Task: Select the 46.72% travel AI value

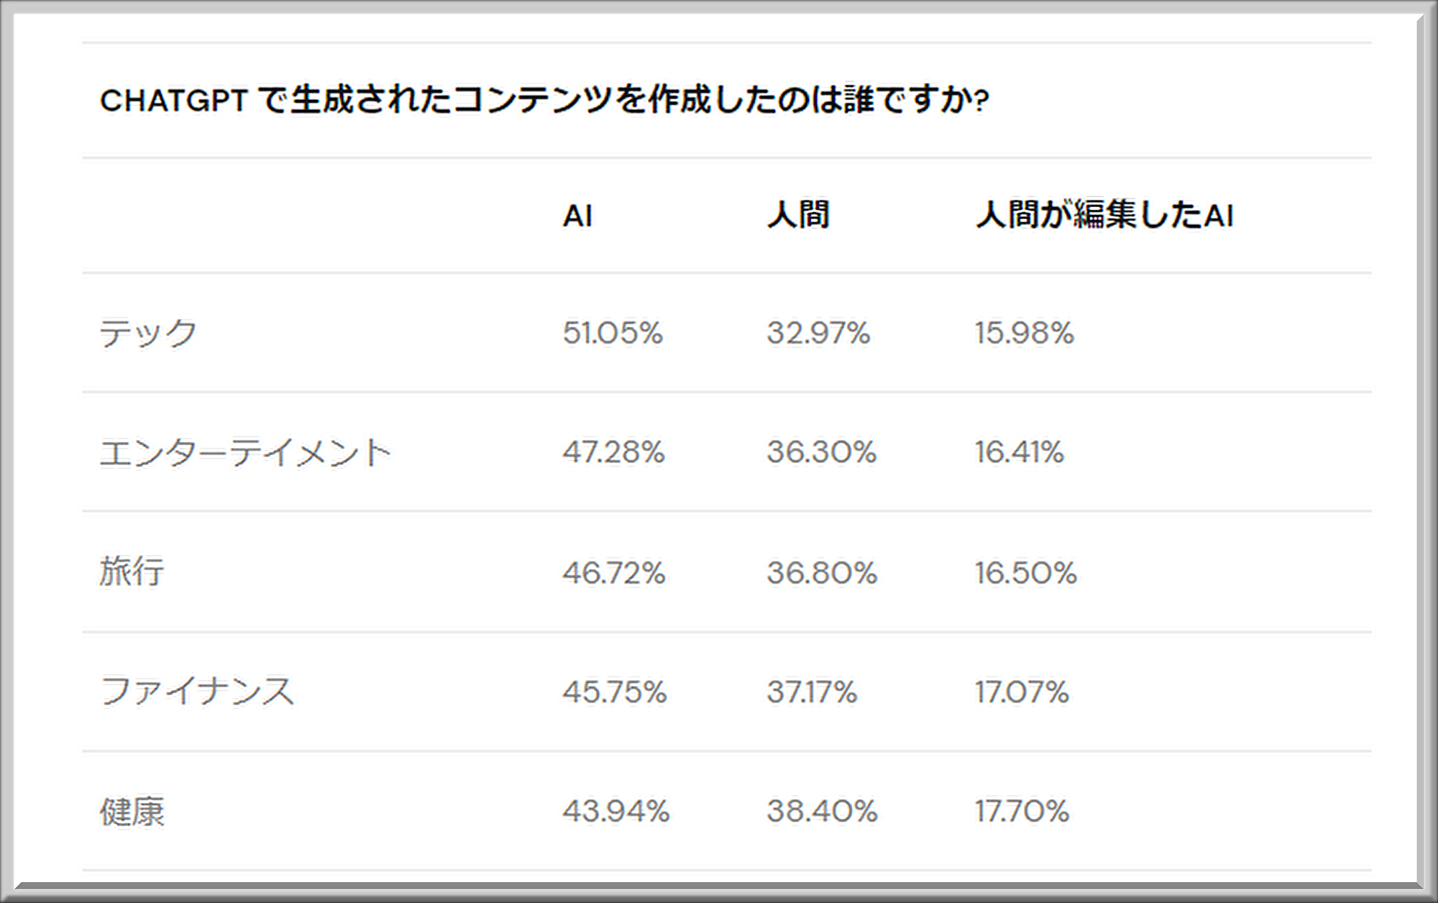Action: [x=614, y=573]
